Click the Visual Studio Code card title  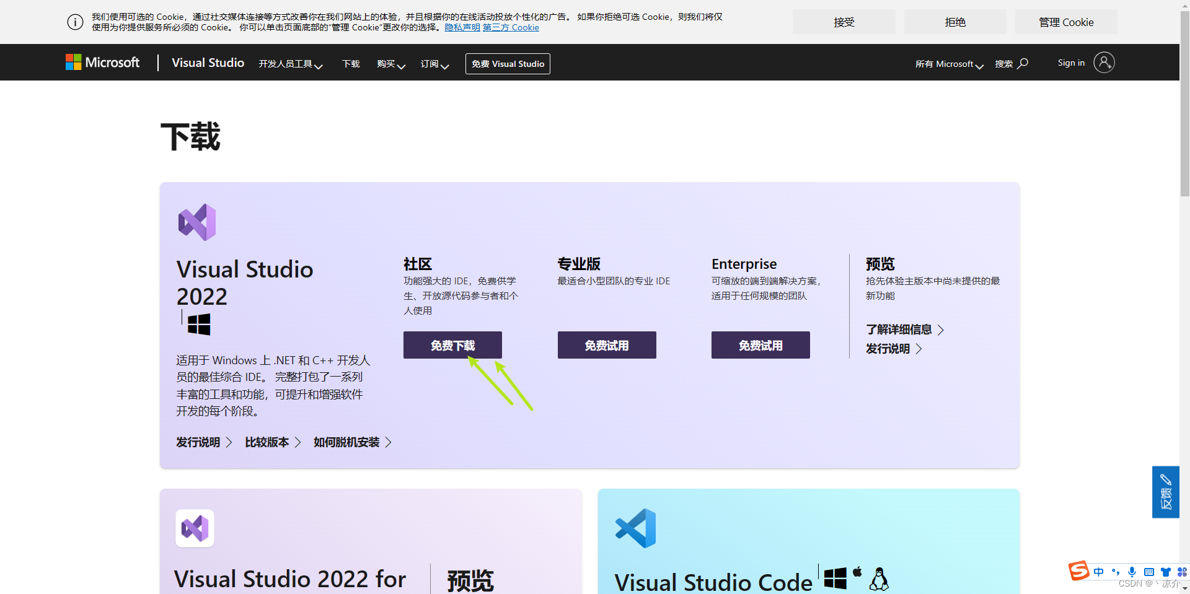pyautogui.click(x=713, y=582)
